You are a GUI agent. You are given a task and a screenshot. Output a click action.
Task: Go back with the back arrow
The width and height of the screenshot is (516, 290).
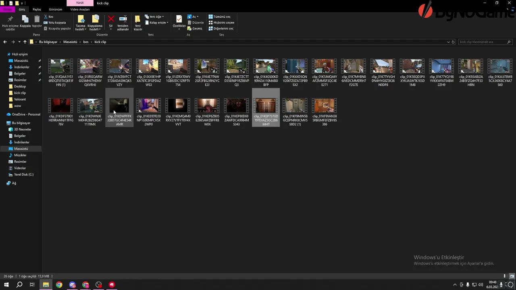point(5,42)
